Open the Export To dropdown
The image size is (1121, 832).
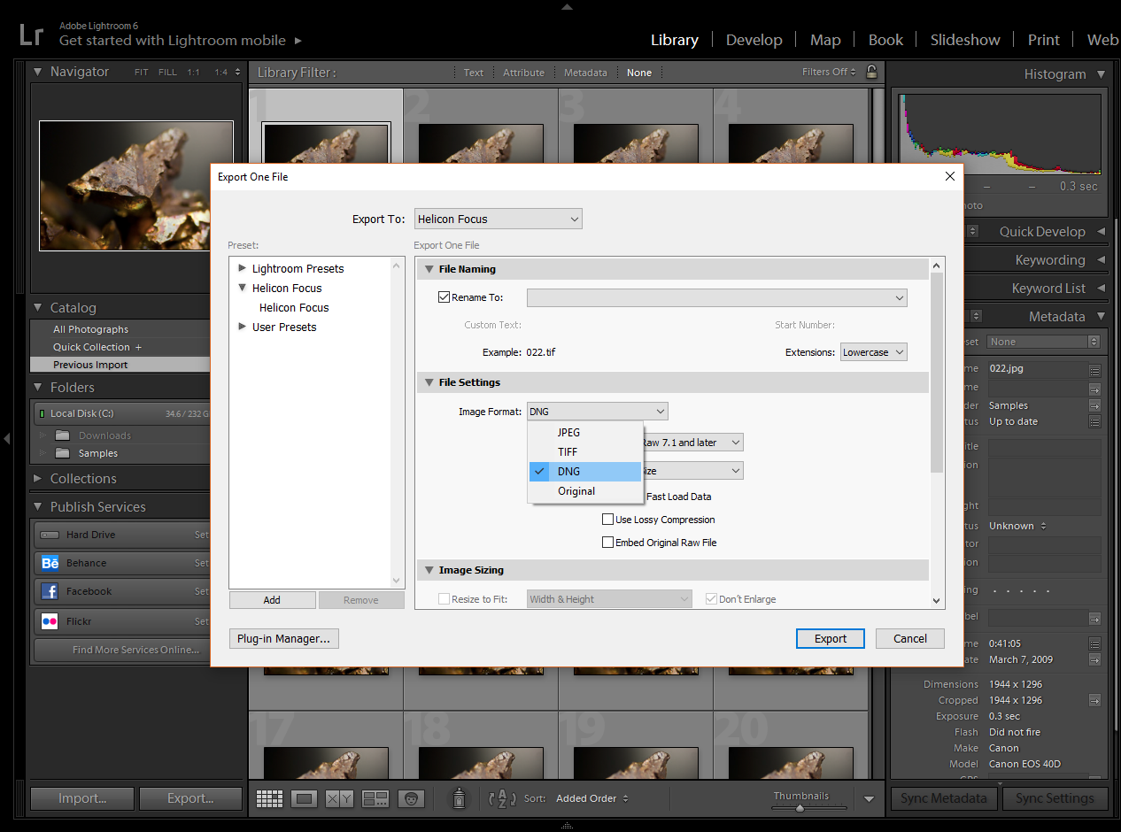(x=498, y=219)
